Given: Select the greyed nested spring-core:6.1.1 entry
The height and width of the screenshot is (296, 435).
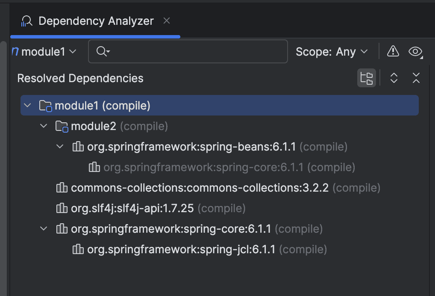Looking at the screenshot, I should click(x=203, y=167).
